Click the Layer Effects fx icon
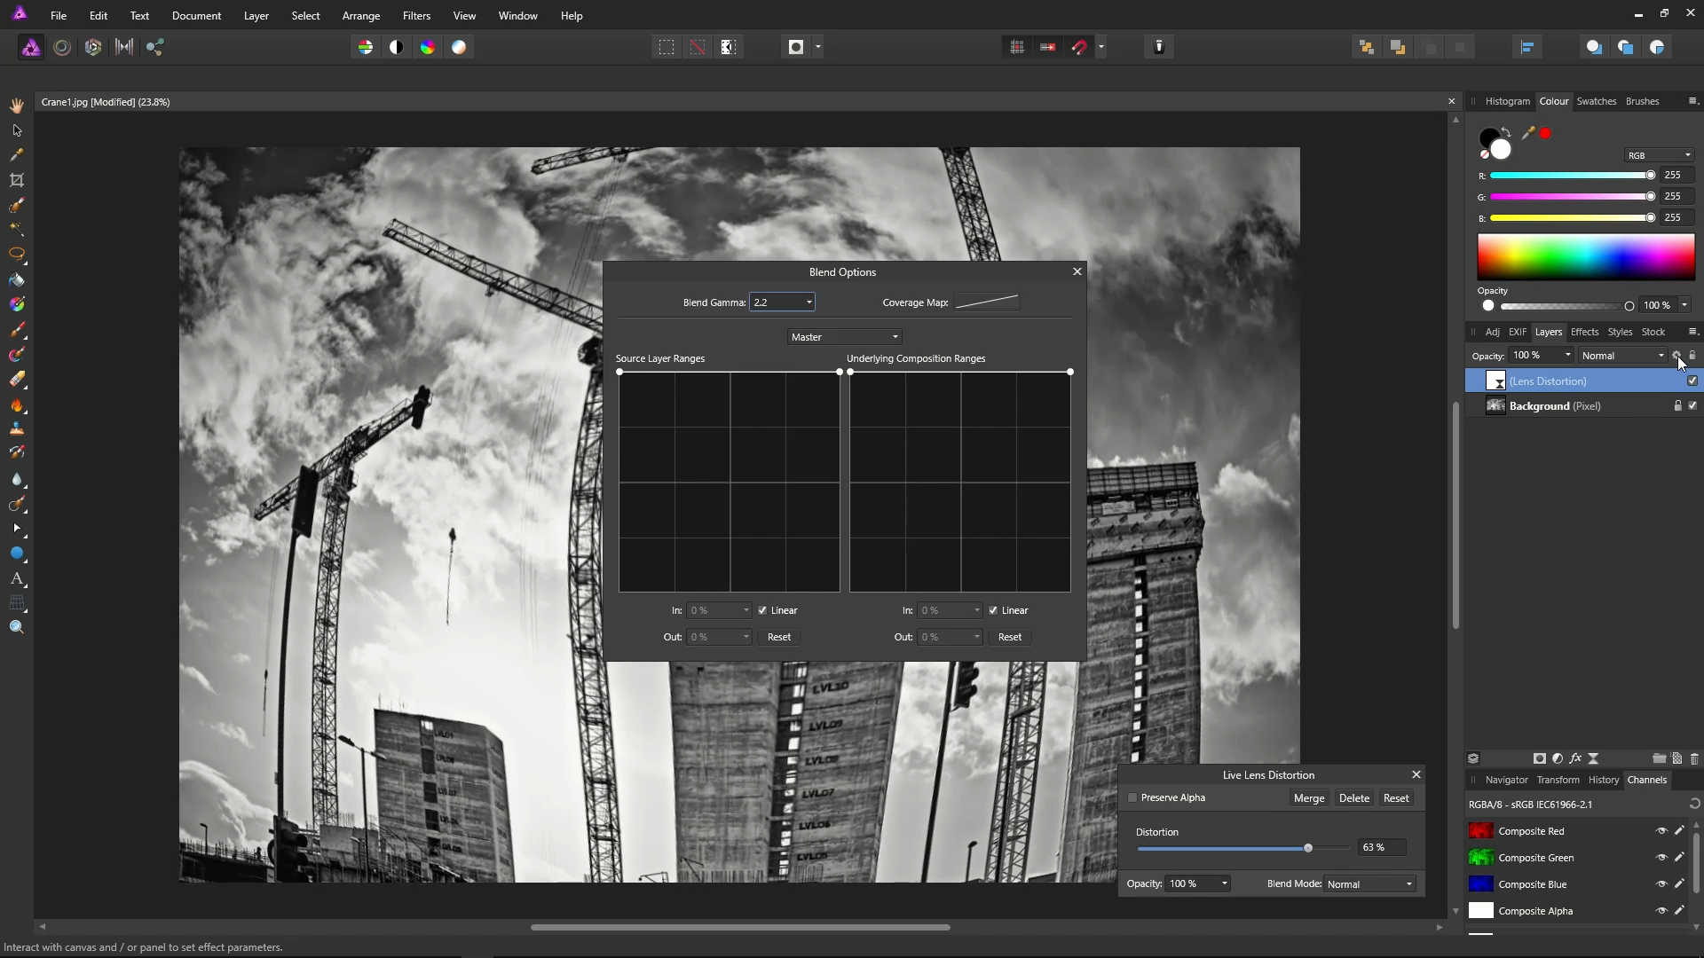The width and height of the screenshot is (1704, 958). (1574, 758)
